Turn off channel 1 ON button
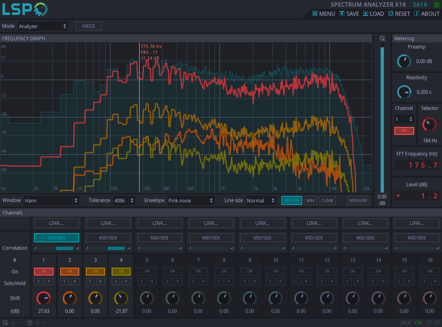Image resolution: width=442 pixels, height=327 pixels. pos(44,271)
